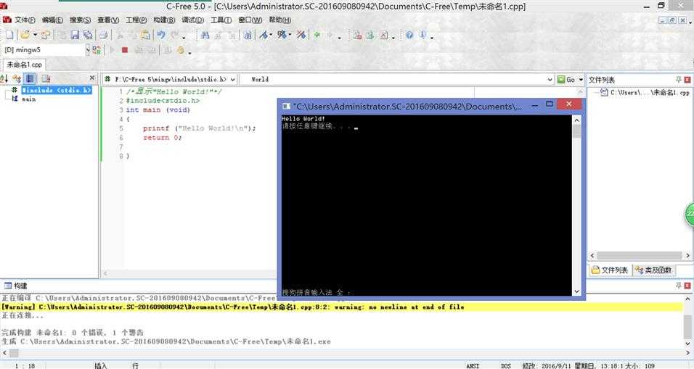This screenshot has height=369, width=694.
Task: Click the Paste clipboard icon
Action: pyautogui.click(x=146, y=35)
